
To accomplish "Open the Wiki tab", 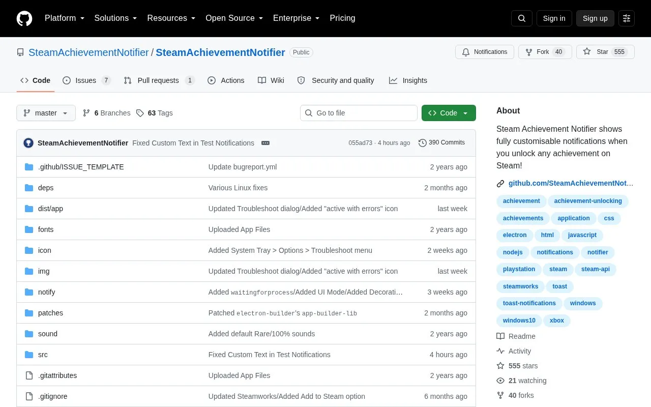I will 271,80.
